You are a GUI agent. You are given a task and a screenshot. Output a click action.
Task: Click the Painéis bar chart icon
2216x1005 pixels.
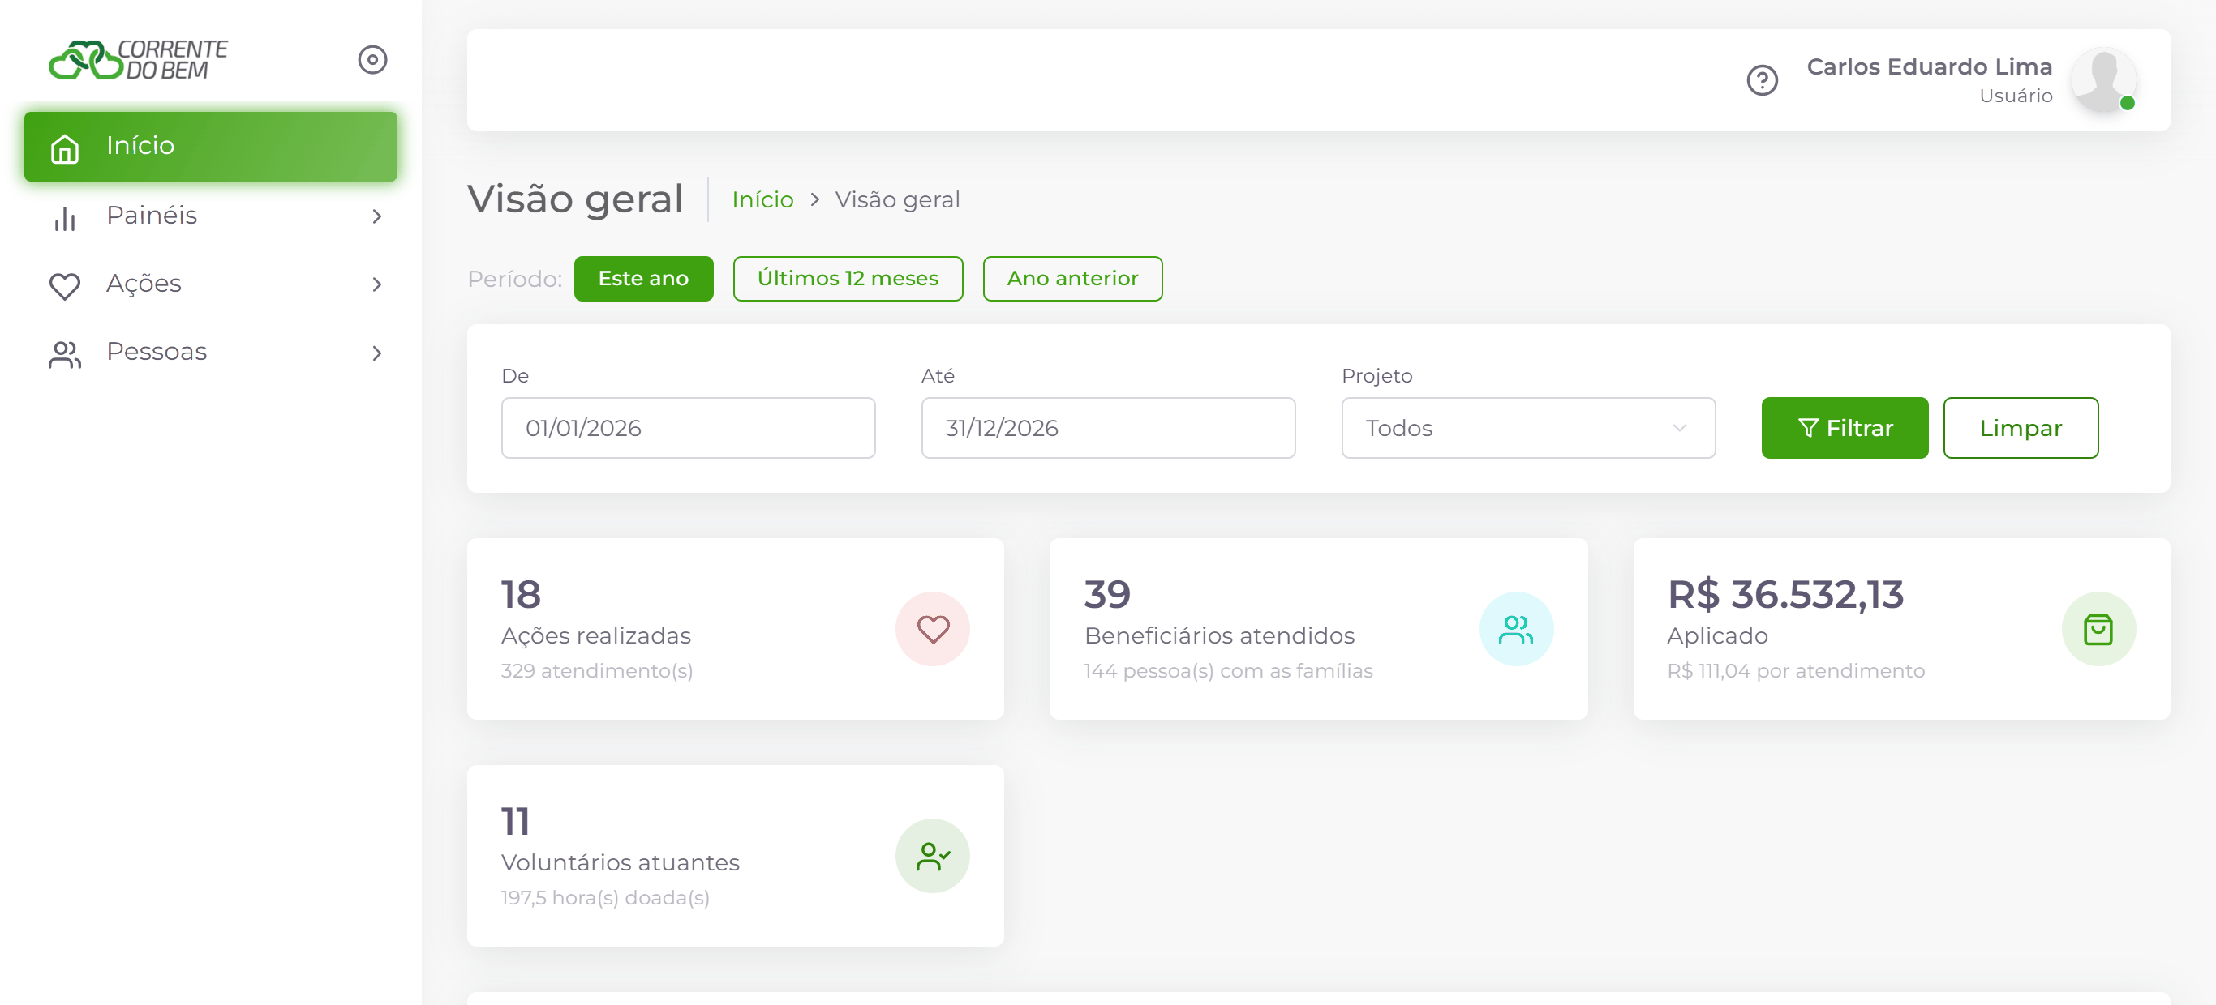(65, 216)
